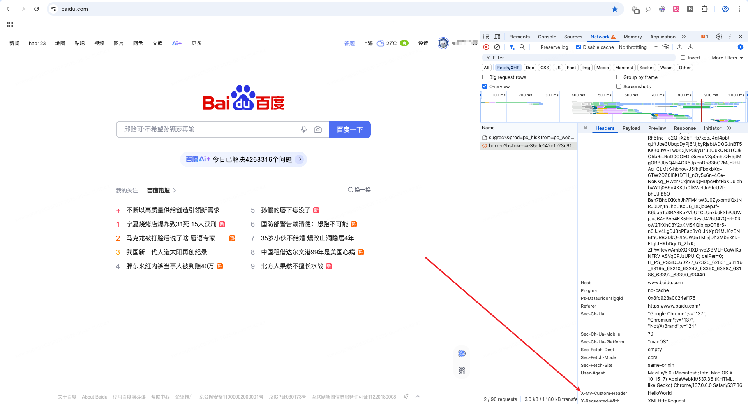Viewport: 748px width, 404px height.
Task: Show more request detail tabs chevron
Action: tap(729, 128)
